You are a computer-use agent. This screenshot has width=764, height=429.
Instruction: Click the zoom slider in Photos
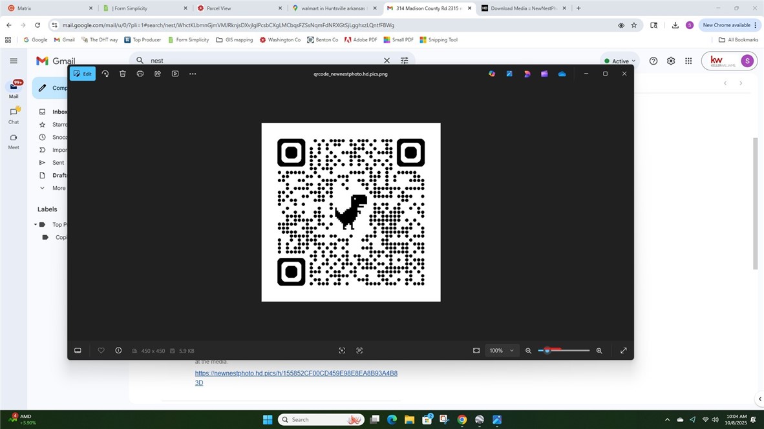click(563, 350)
